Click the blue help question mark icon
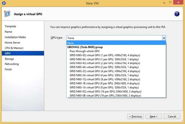The height and width of the screenshot is (124, 185). tap(177, 14)
